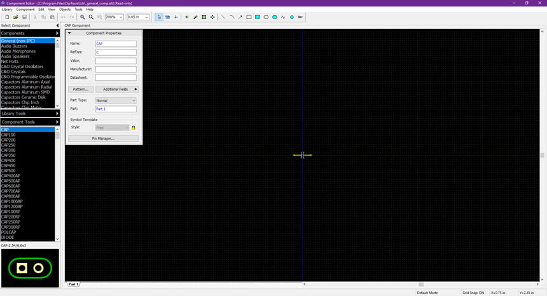Screen dimensions: 547x296
Task: Select the Arc drawing tool
Action: point(232,17)
